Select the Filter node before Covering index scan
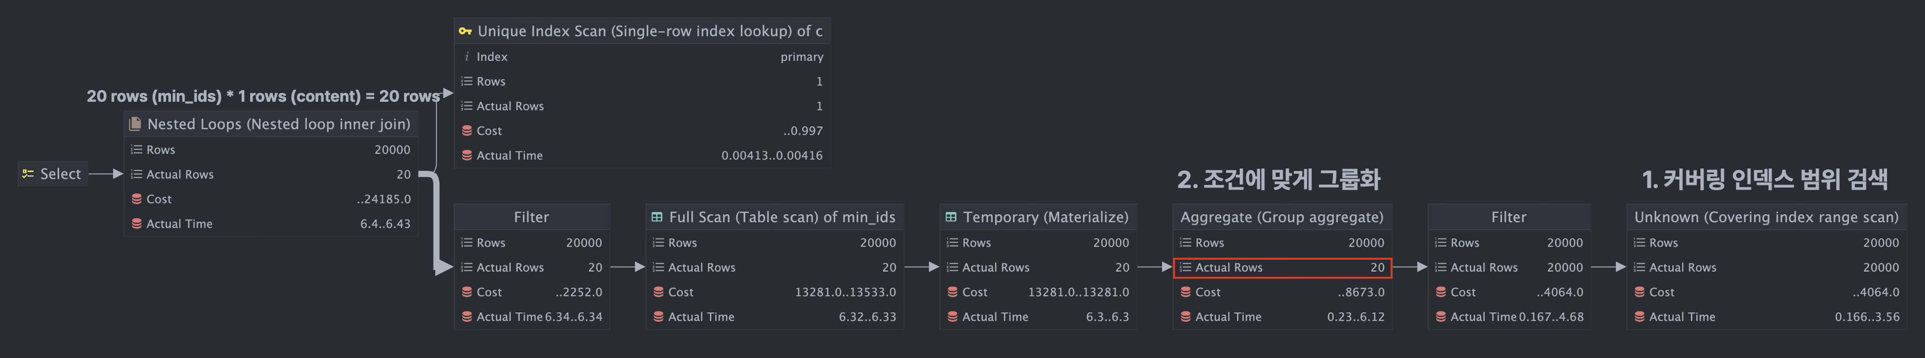The image size is (1925, 358). [1508, 218]
